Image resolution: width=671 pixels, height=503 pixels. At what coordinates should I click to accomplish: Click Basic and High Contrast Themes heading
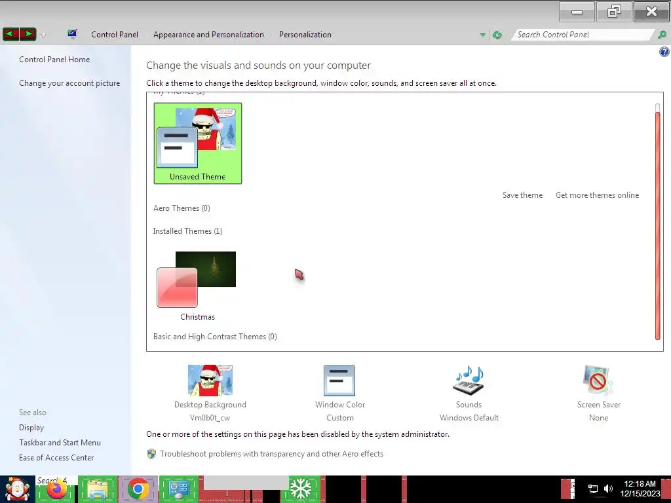click(215, 337)
